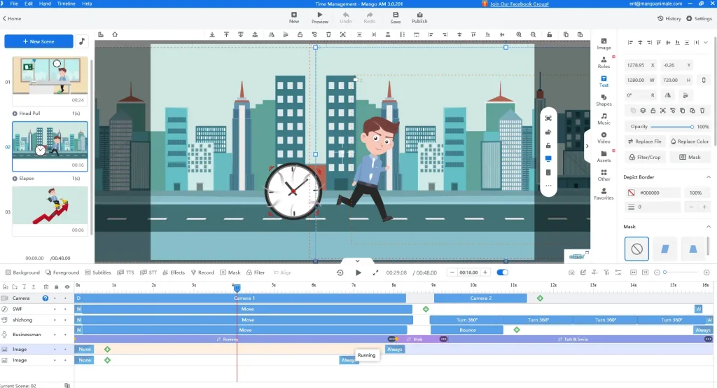Click the Opacity slider

click(x=670, y=127)
